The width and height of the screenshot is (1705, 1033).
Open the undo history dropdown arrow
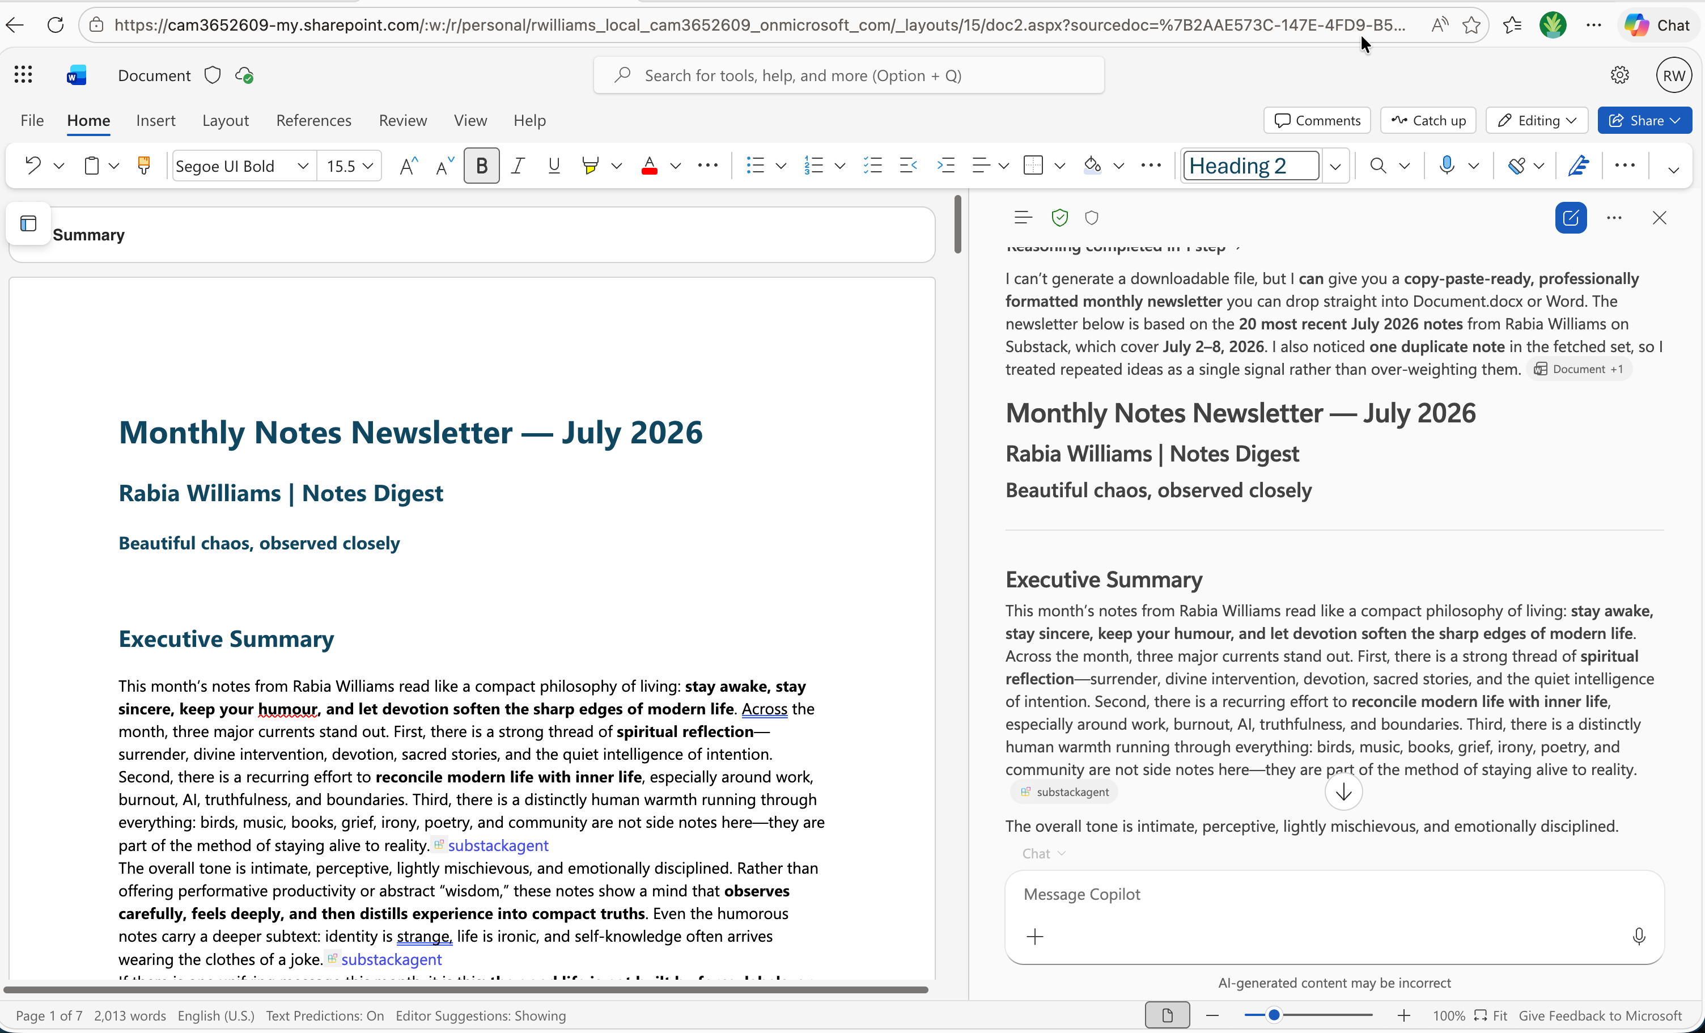coord(59,166)
